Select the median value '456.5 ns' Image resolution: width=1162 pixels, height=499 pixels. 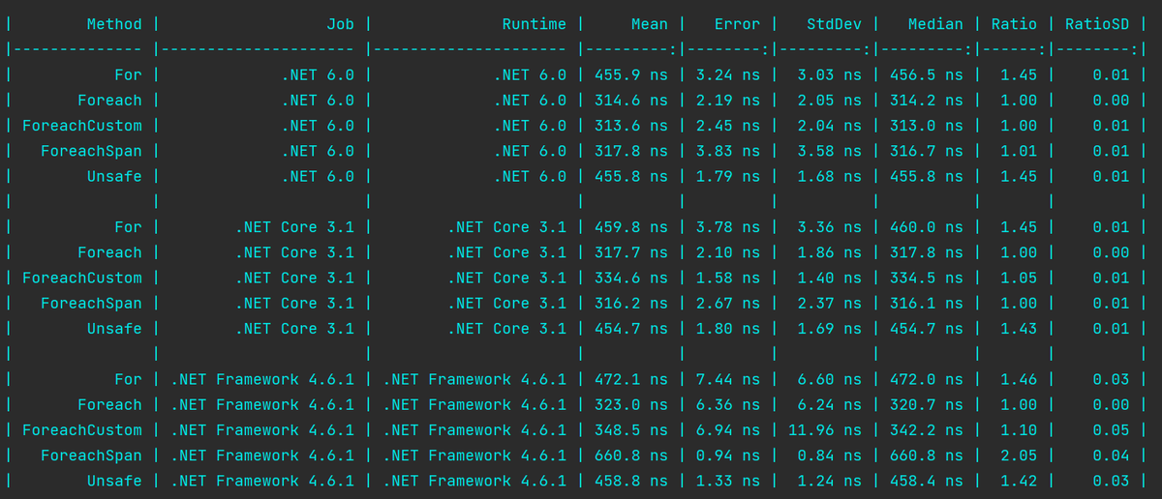click(927, 75)
